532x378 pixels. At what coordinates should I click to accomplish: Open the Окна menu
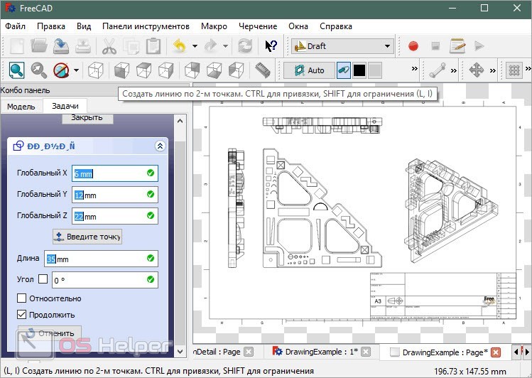(x=298, y=26)
